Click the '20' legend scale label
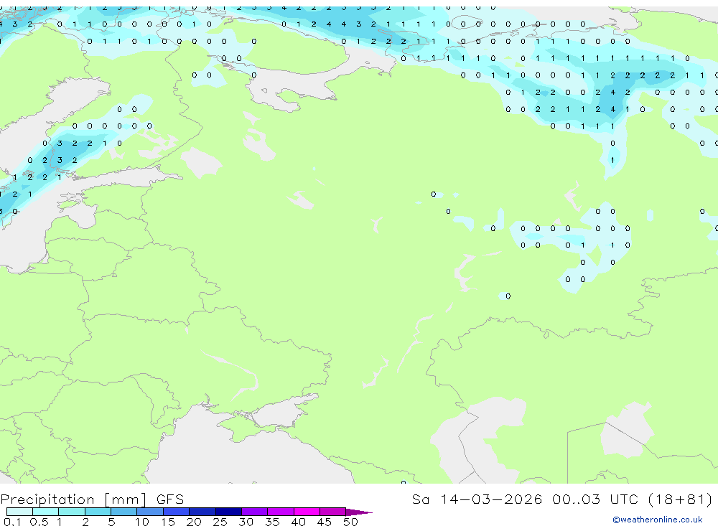 194,522
